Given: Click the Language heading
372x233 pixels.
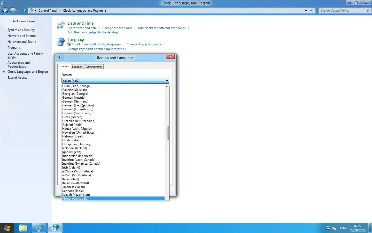Looking at the screenshot, I should 76,40.
